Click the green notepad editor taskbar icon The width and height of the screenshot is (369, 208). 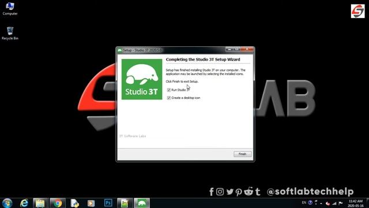(125, 203)
